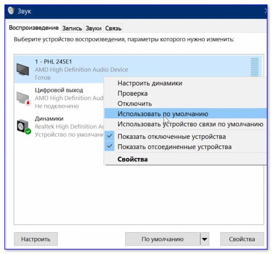Switch to the Запись tab
Image resolution: width=272 pixels, height=254 pixels.
(72, 28)
